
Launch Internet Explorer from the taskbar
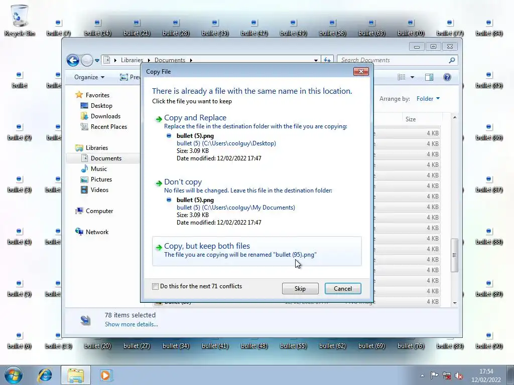[x=45, y=375]
